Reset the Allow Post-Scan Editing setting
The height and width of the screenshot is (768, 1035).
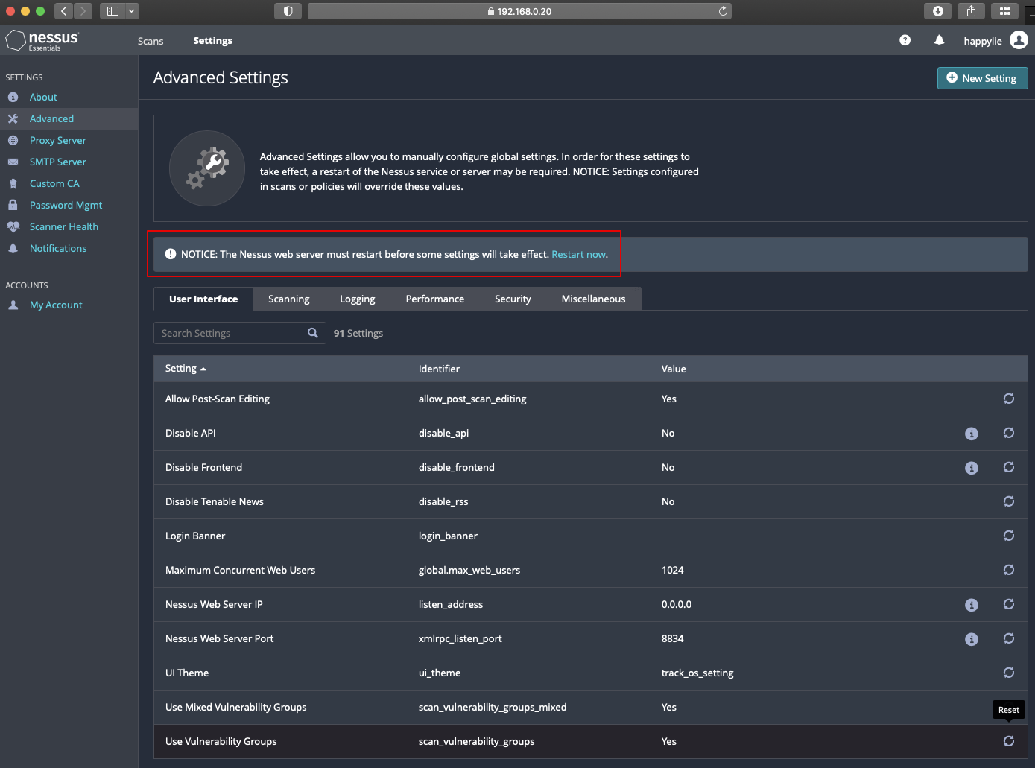[x=1009, y=399]
